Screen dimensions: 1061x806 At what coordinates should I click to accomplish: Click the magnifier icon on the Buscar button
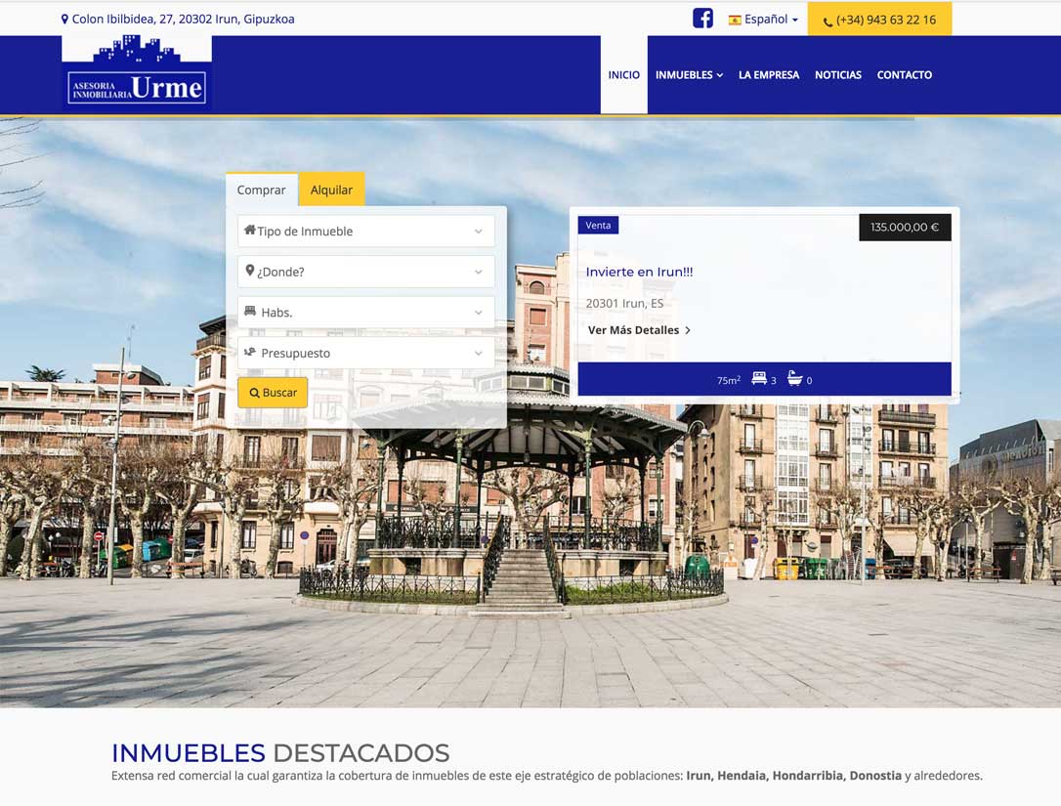pos(253,392)
